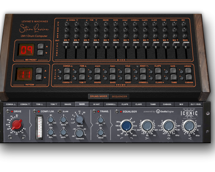This screenshot has height=172, width=215.
Task: Toggle the EQUALISER power switch
Action: (117, 111)
